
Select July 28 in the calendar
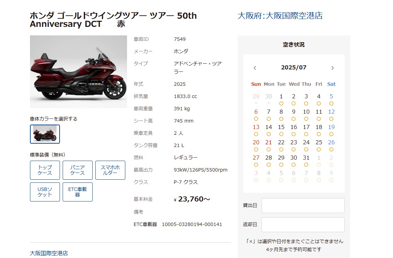(x=269, y=161)
